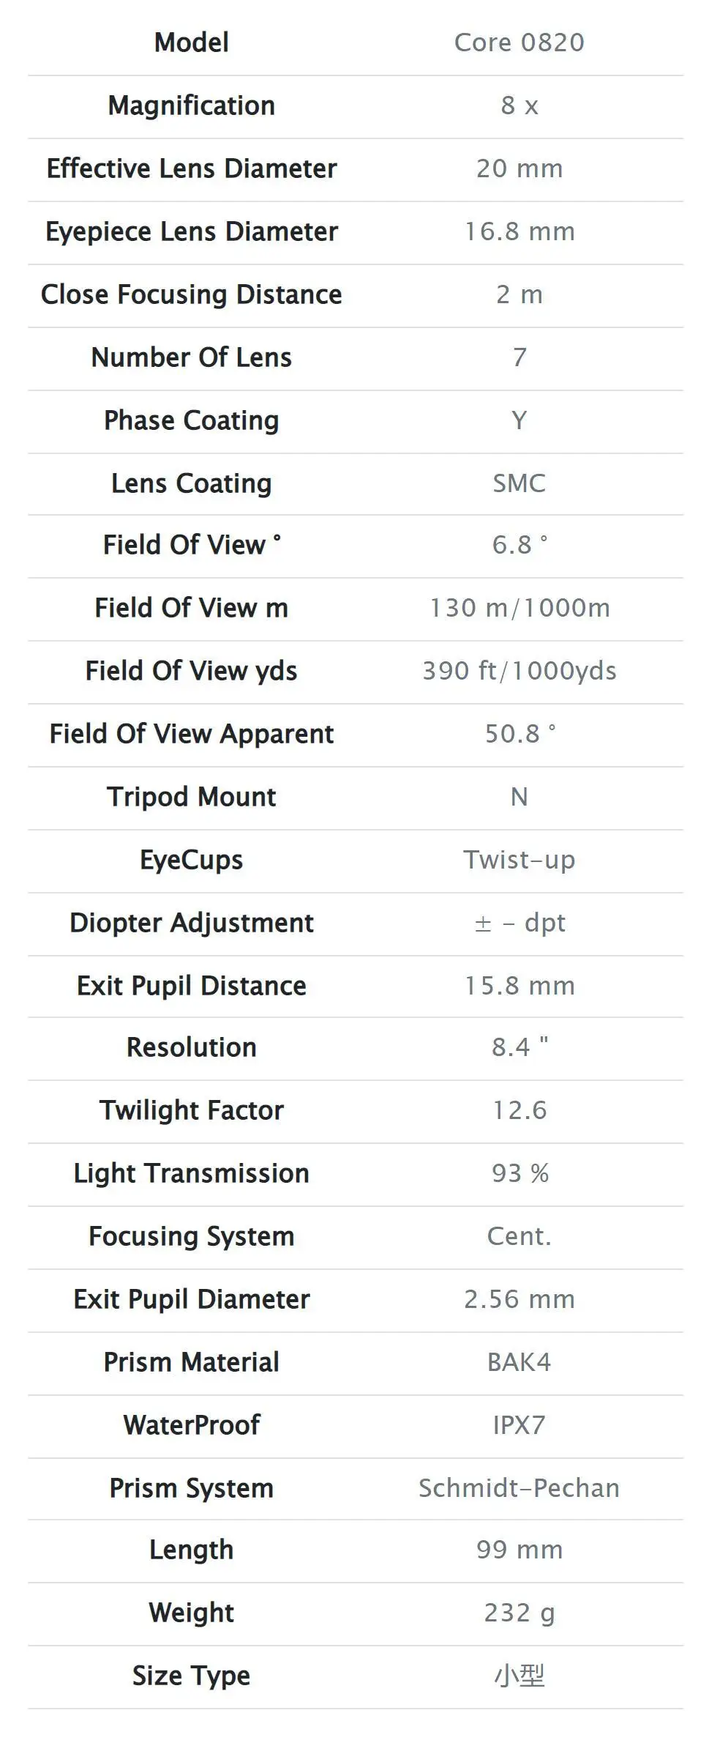The image size is (709, 1754).
Task: Click the Diopter Adjustment label
Action: coord(191,923)
